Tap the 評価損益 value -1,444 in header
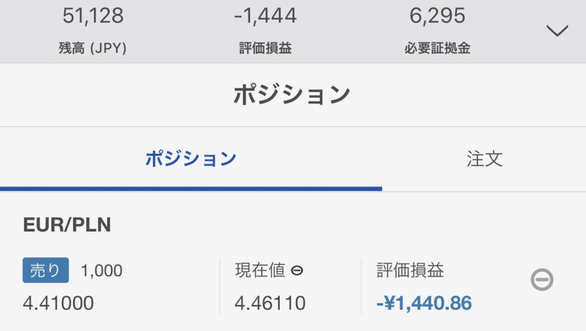 [266, 15]
